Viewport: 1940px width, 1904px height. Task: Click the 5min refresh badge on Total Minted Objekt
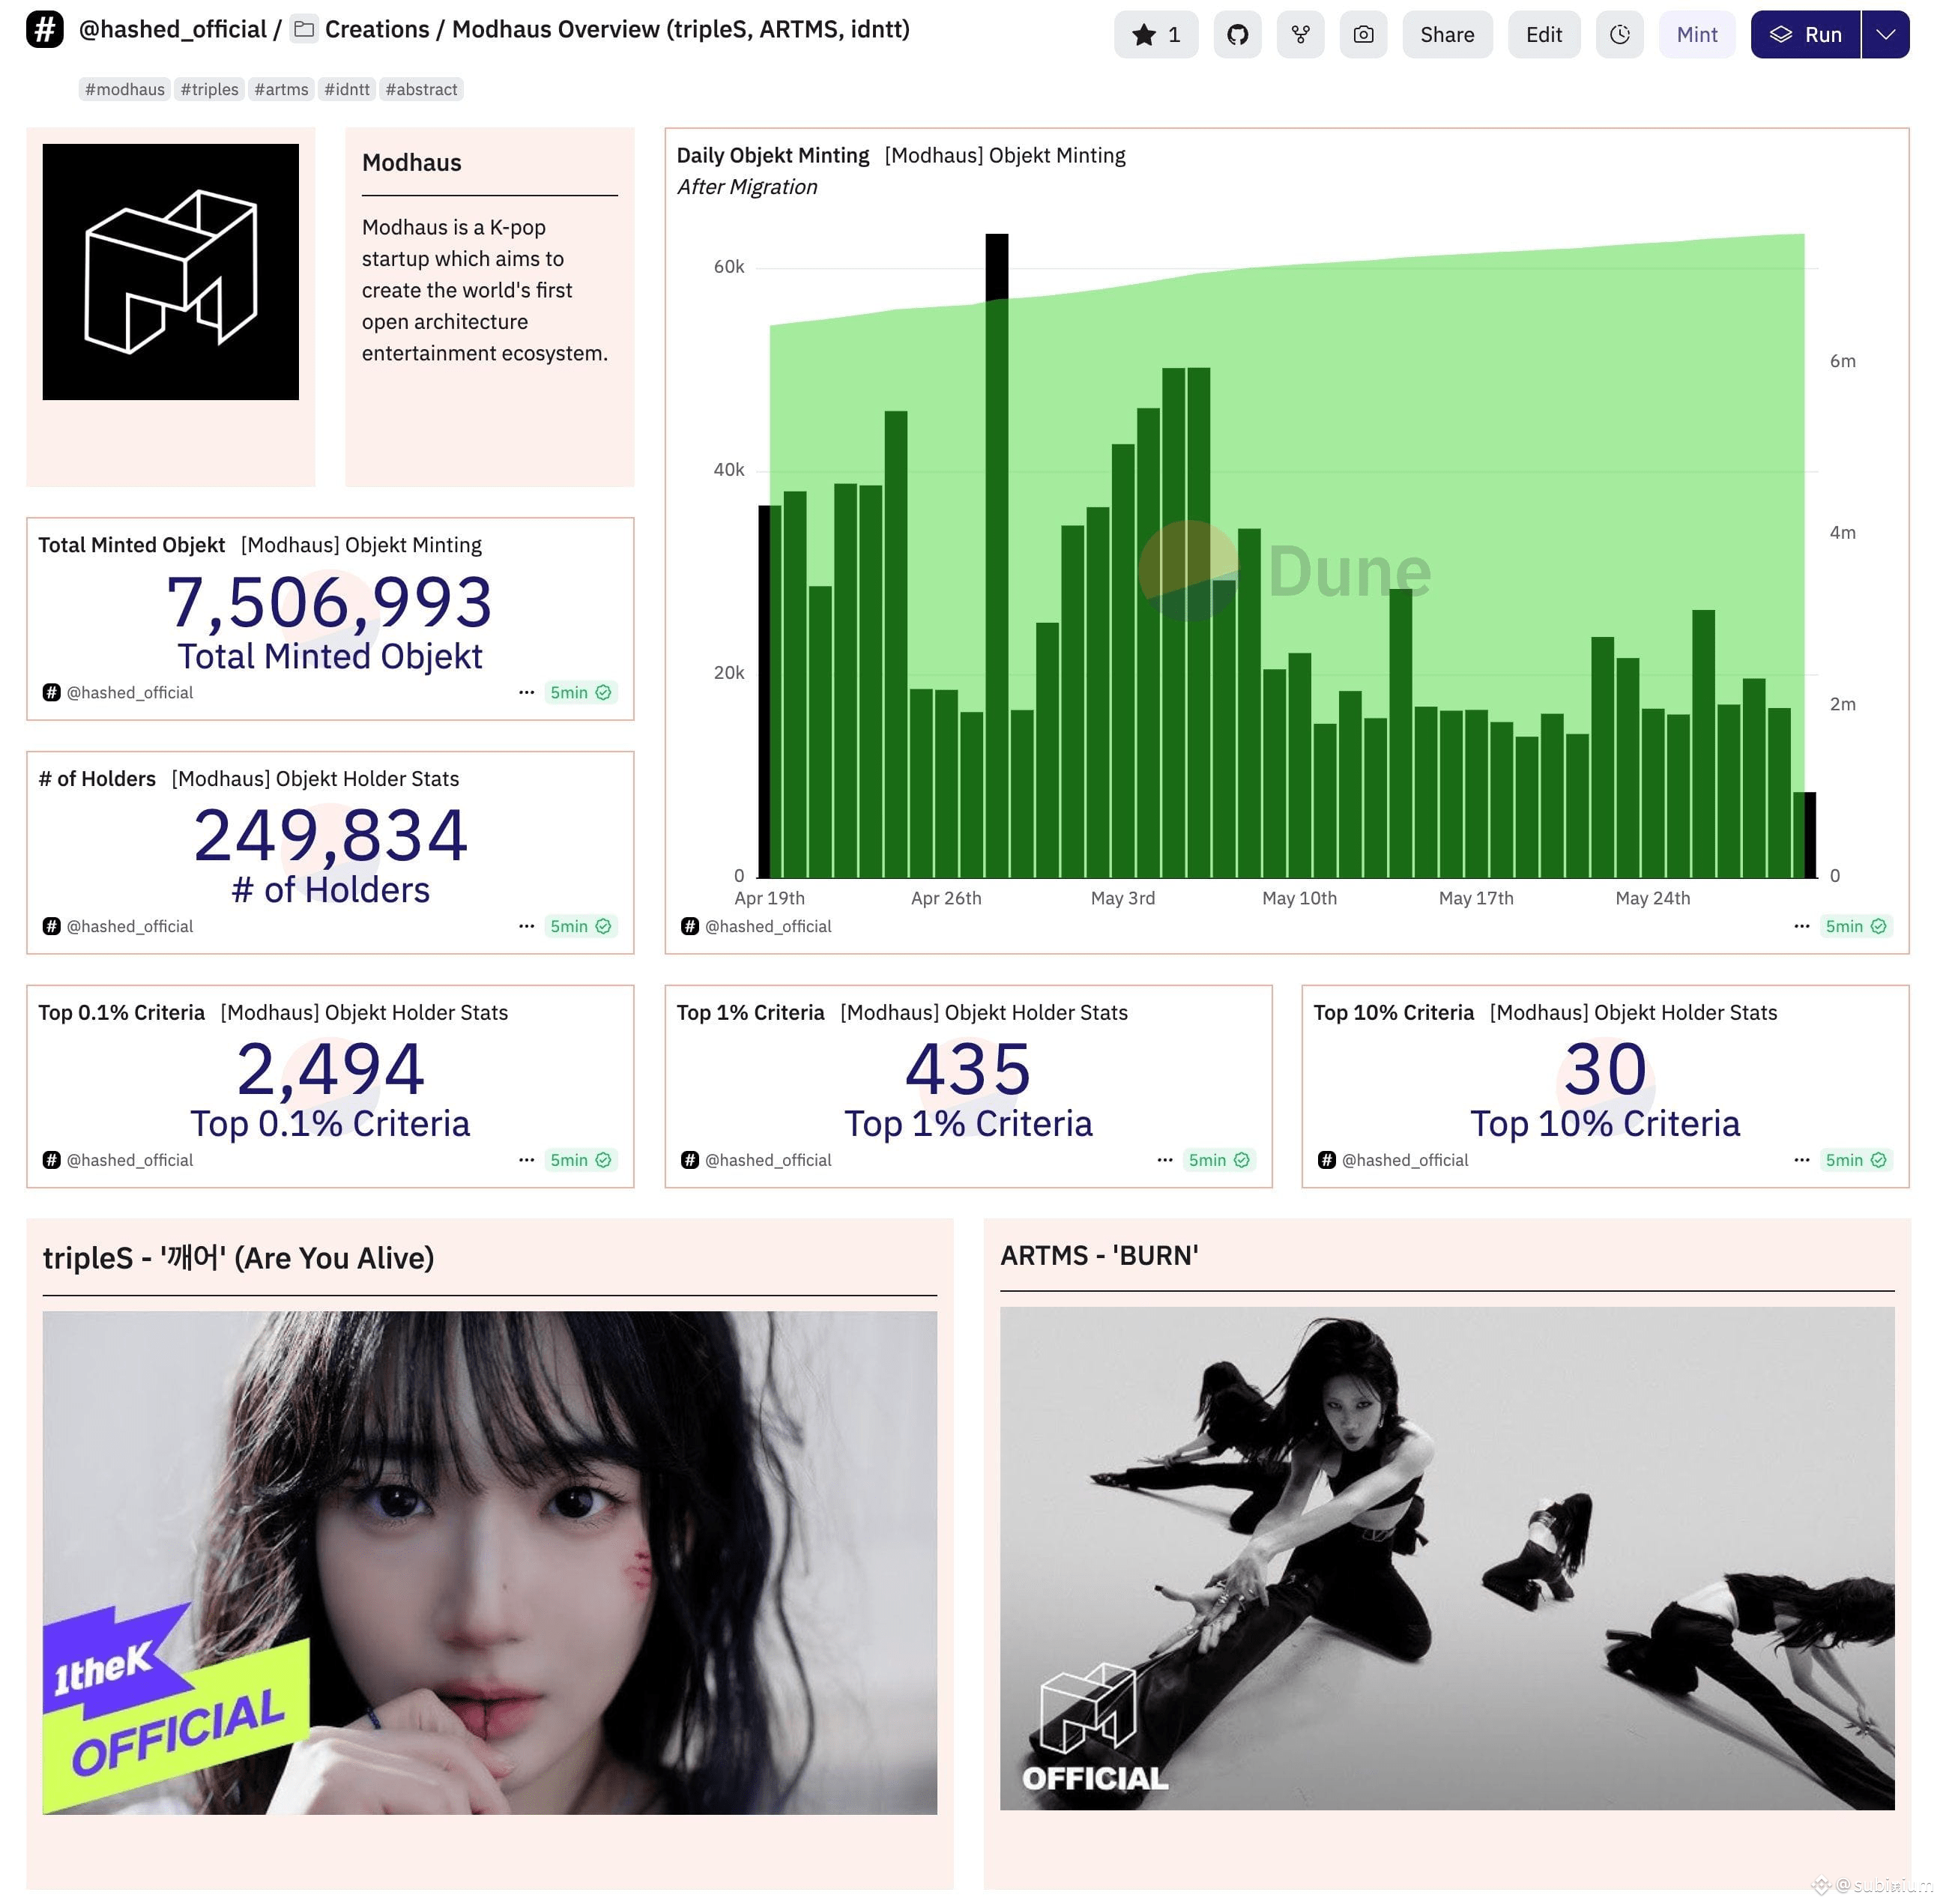pyautogui.click(x=581, y=692)
